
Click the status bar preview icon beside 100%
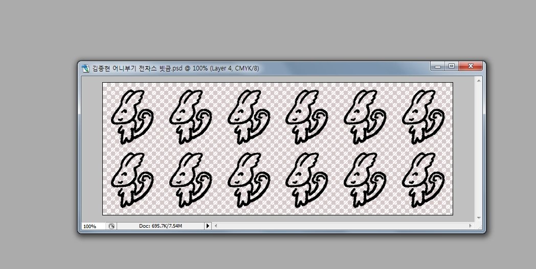click(x=111, y=226)
